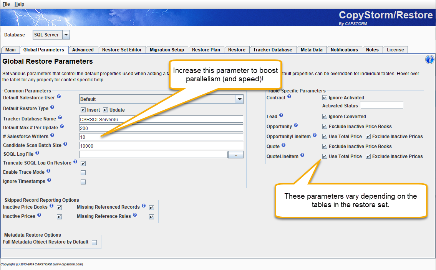Switch to the Notes tab

[372, 50]
